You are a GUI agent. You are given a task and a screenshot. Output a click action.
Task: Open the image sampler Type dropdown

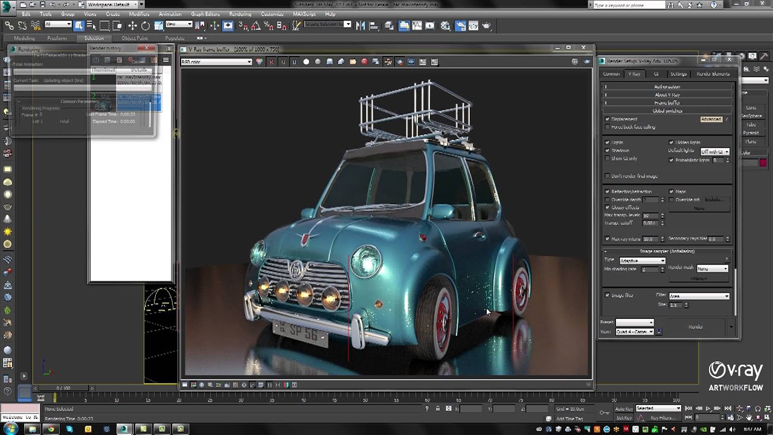tap(642, 260)
